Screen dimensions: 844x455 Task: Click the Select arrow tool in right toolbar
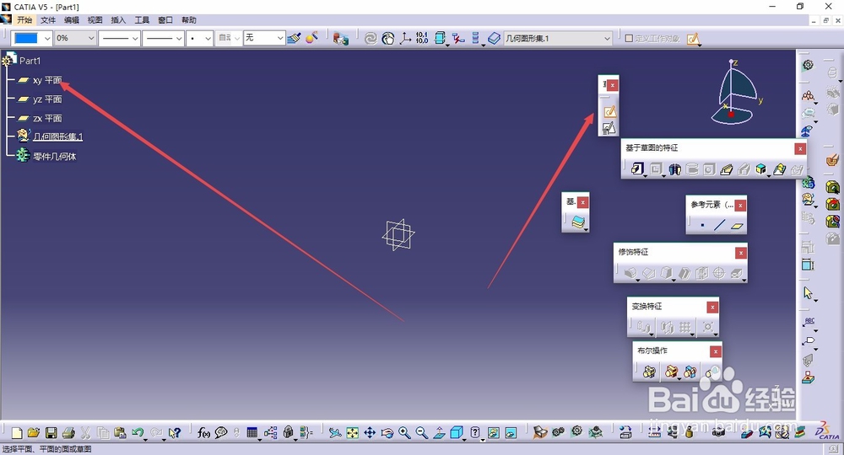coord(808,293)
